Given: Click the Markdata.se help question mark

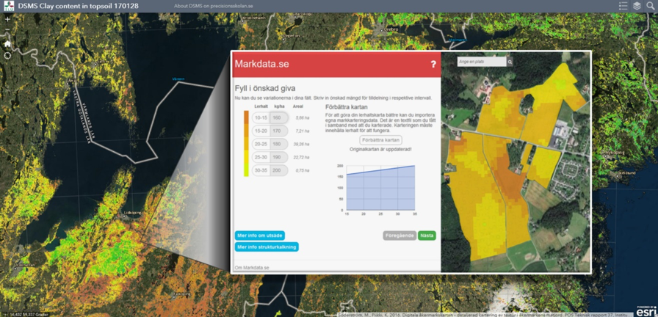Looking at the screenshot, I should [x=433, y=64].
